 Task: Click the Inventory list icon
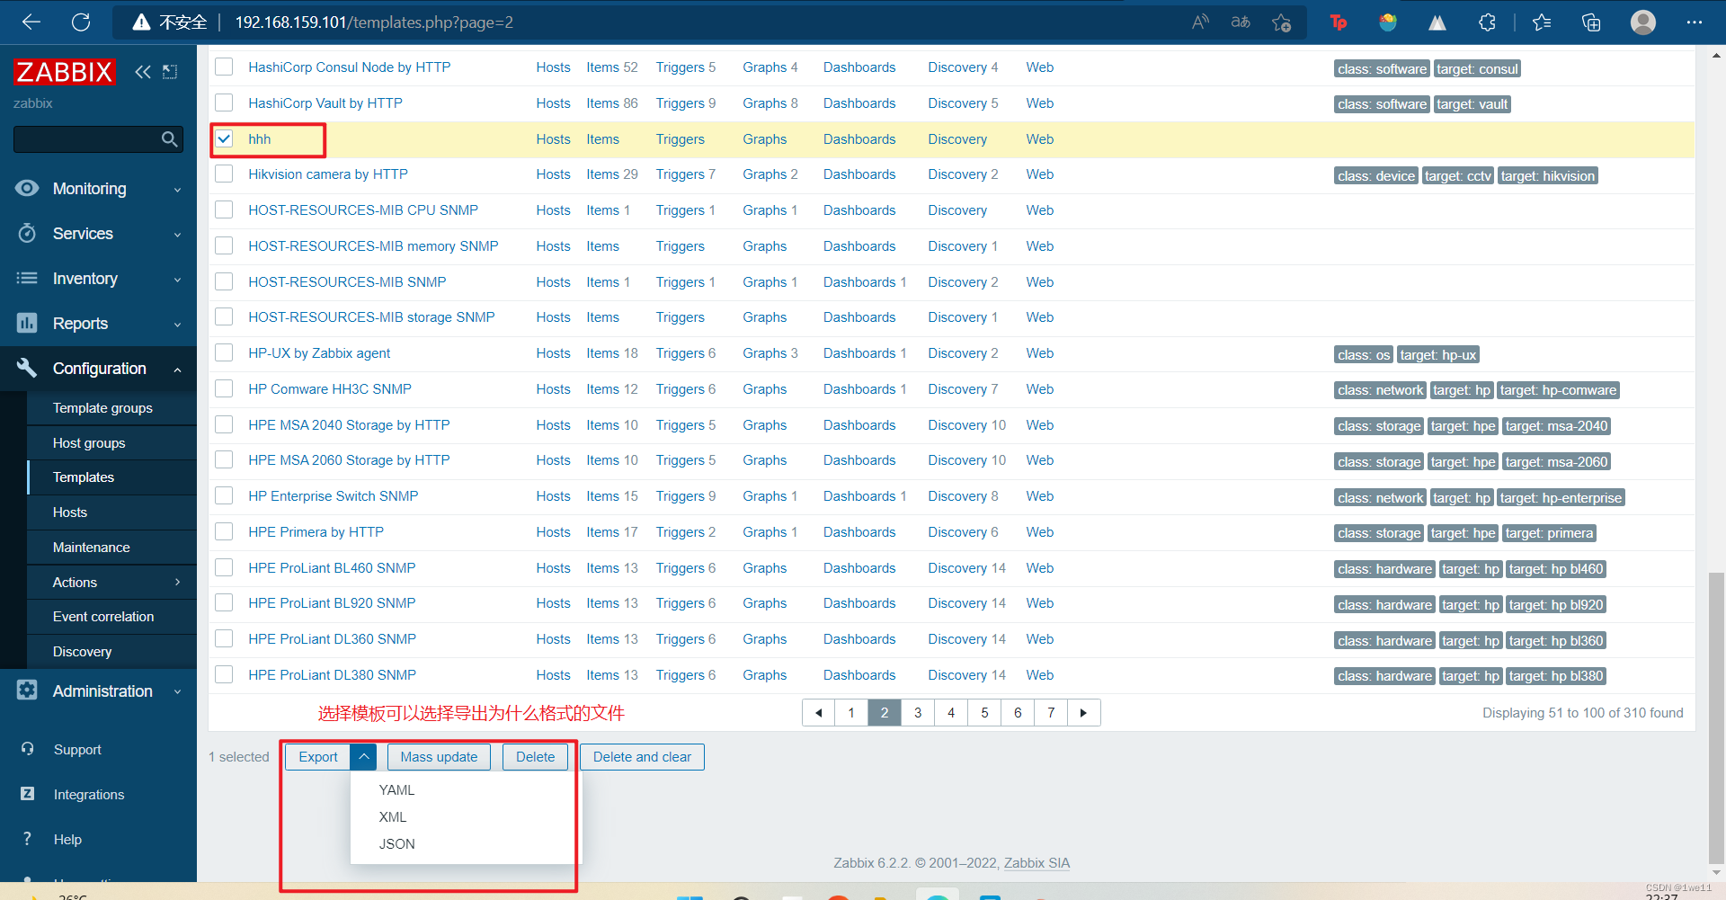27,278
